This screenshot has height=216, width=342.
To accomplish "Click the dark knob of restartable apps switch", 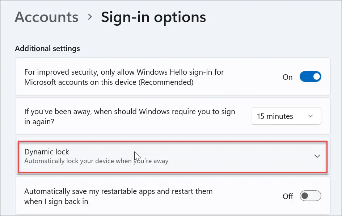I will point(305,196).
